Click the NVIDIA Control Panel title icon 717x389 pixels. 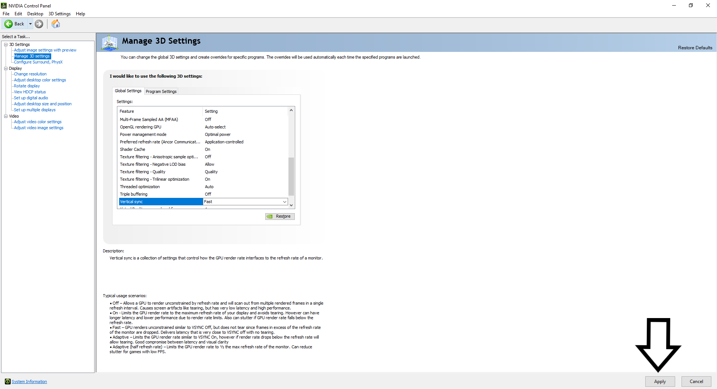4,6
